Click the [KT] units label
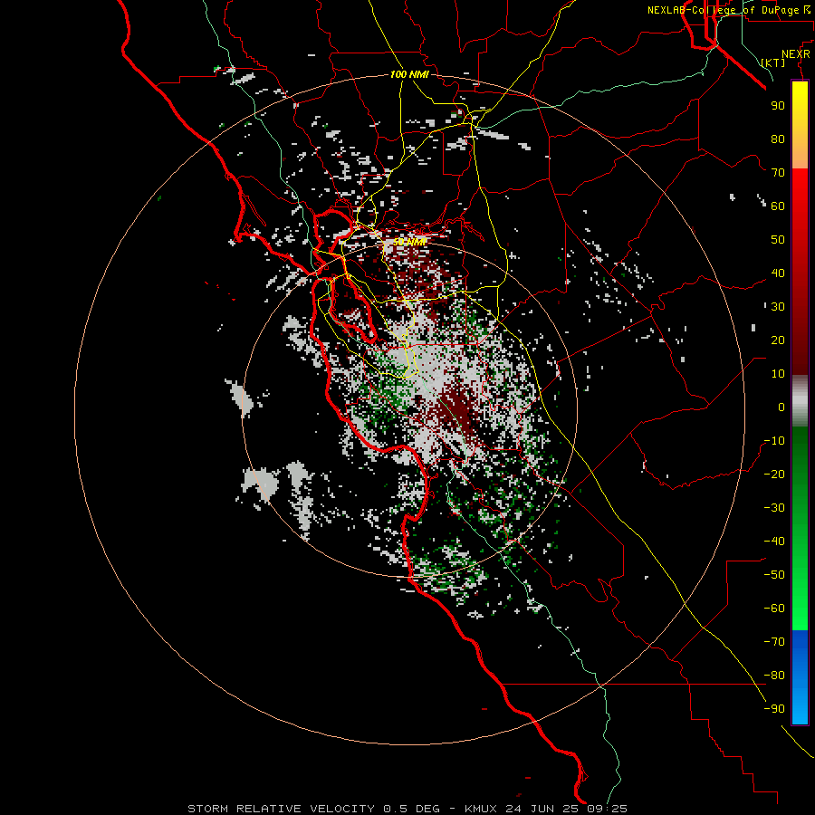The image size is (815, 815). 773,62
